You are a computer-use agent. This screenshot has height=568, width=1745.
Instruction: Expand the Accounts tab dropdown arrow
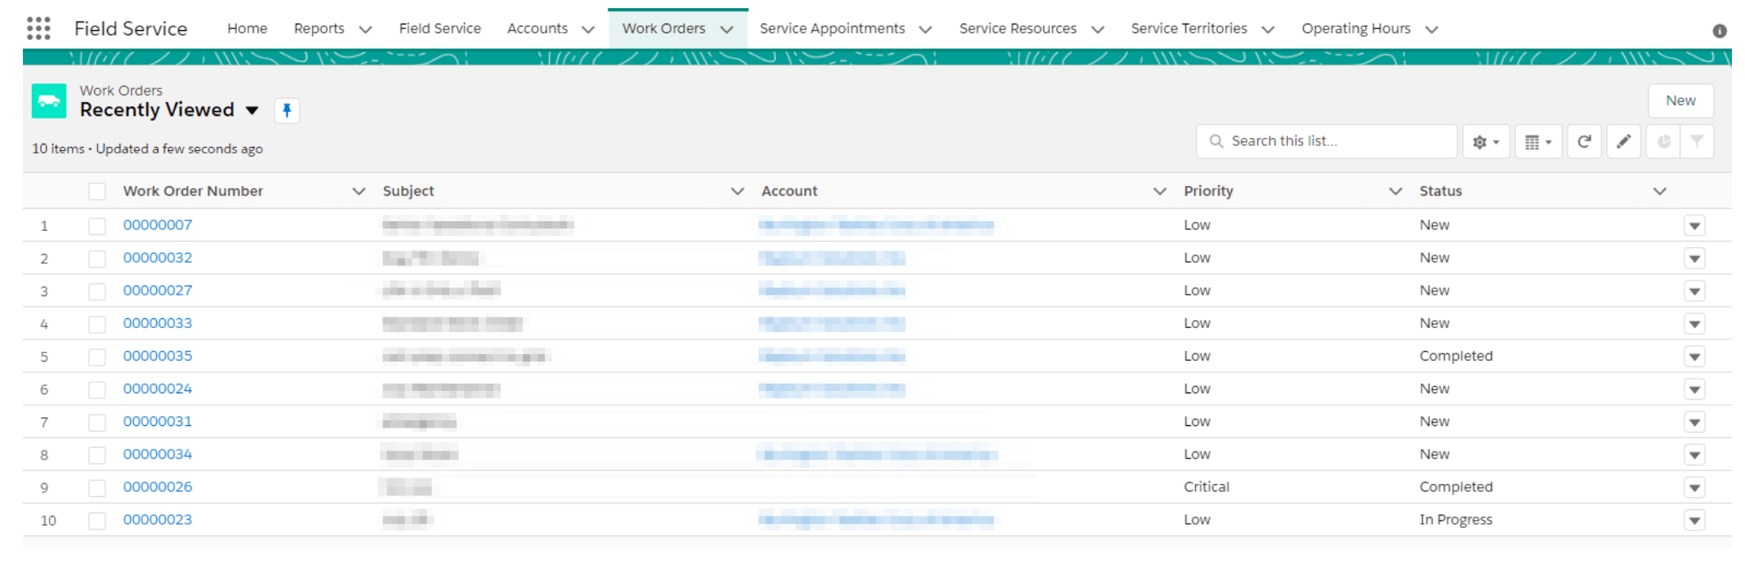(587, 29)
